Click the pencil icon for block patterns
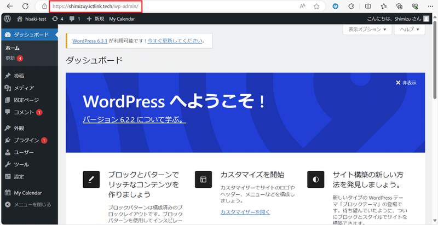Image resolution: width=438 pixels, height=225 pixels. click(91, 179)
